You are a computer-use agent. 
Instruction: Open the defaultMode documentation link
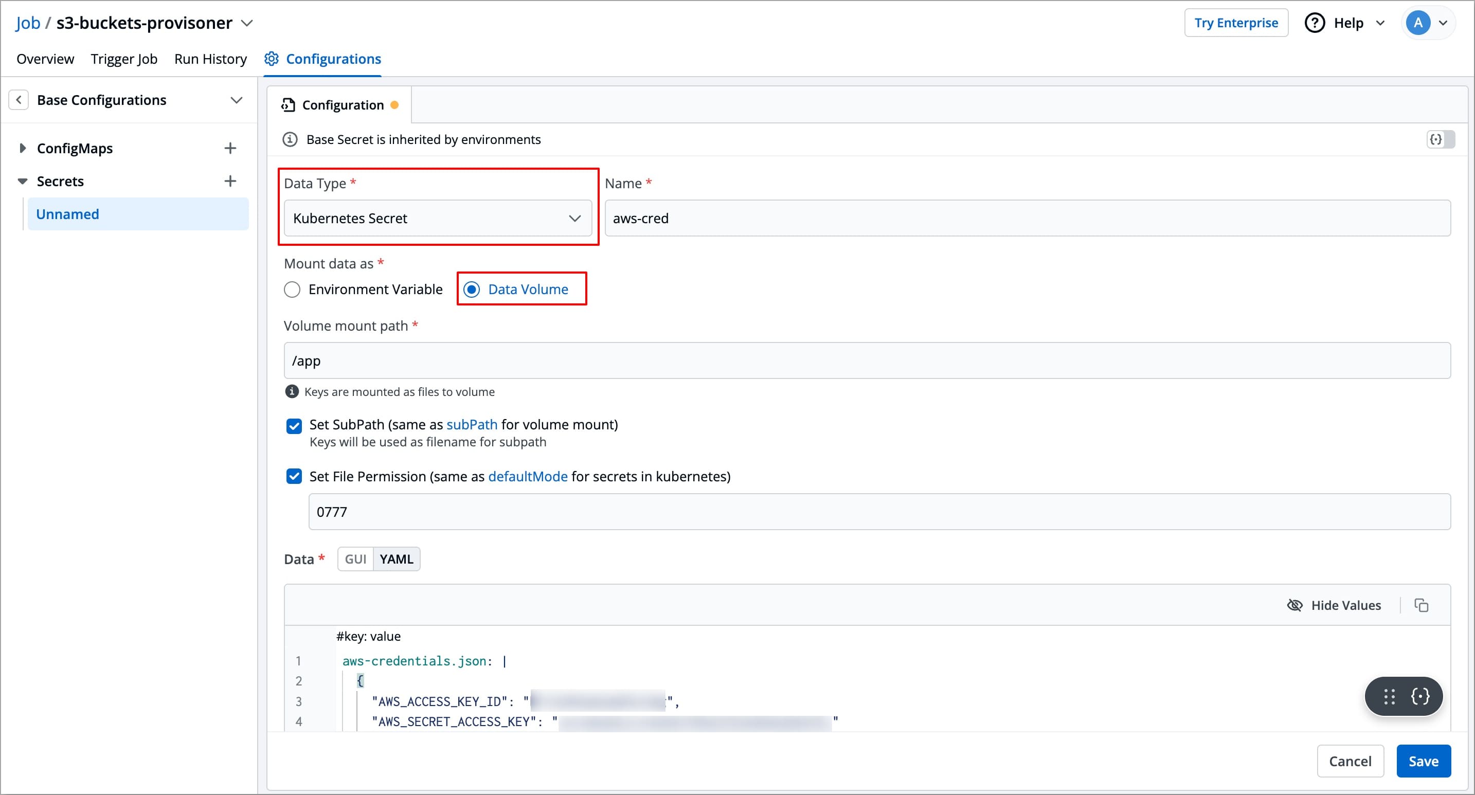[527, 476]
